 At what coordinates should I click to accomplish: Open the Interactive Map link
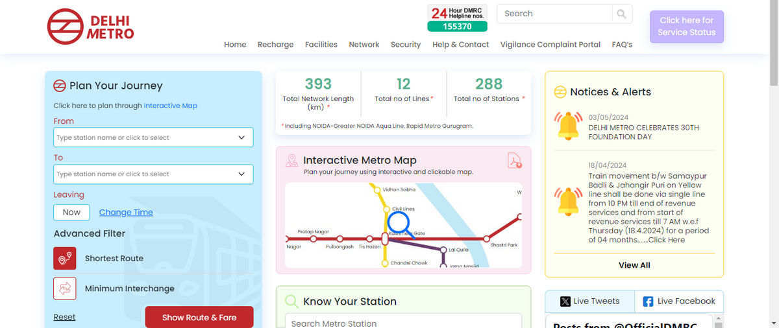(170, 106)
